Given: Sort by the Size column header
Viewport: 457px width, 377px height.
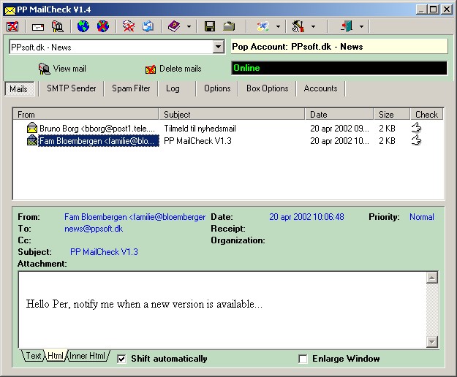Looking at the screenshot, I should coord(392,115).
